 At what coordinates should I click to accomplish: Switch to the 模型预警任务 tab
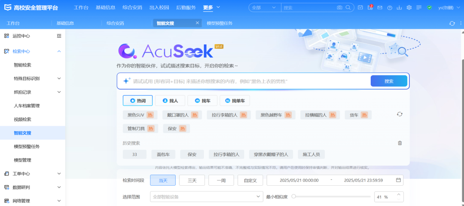(220, 23)
